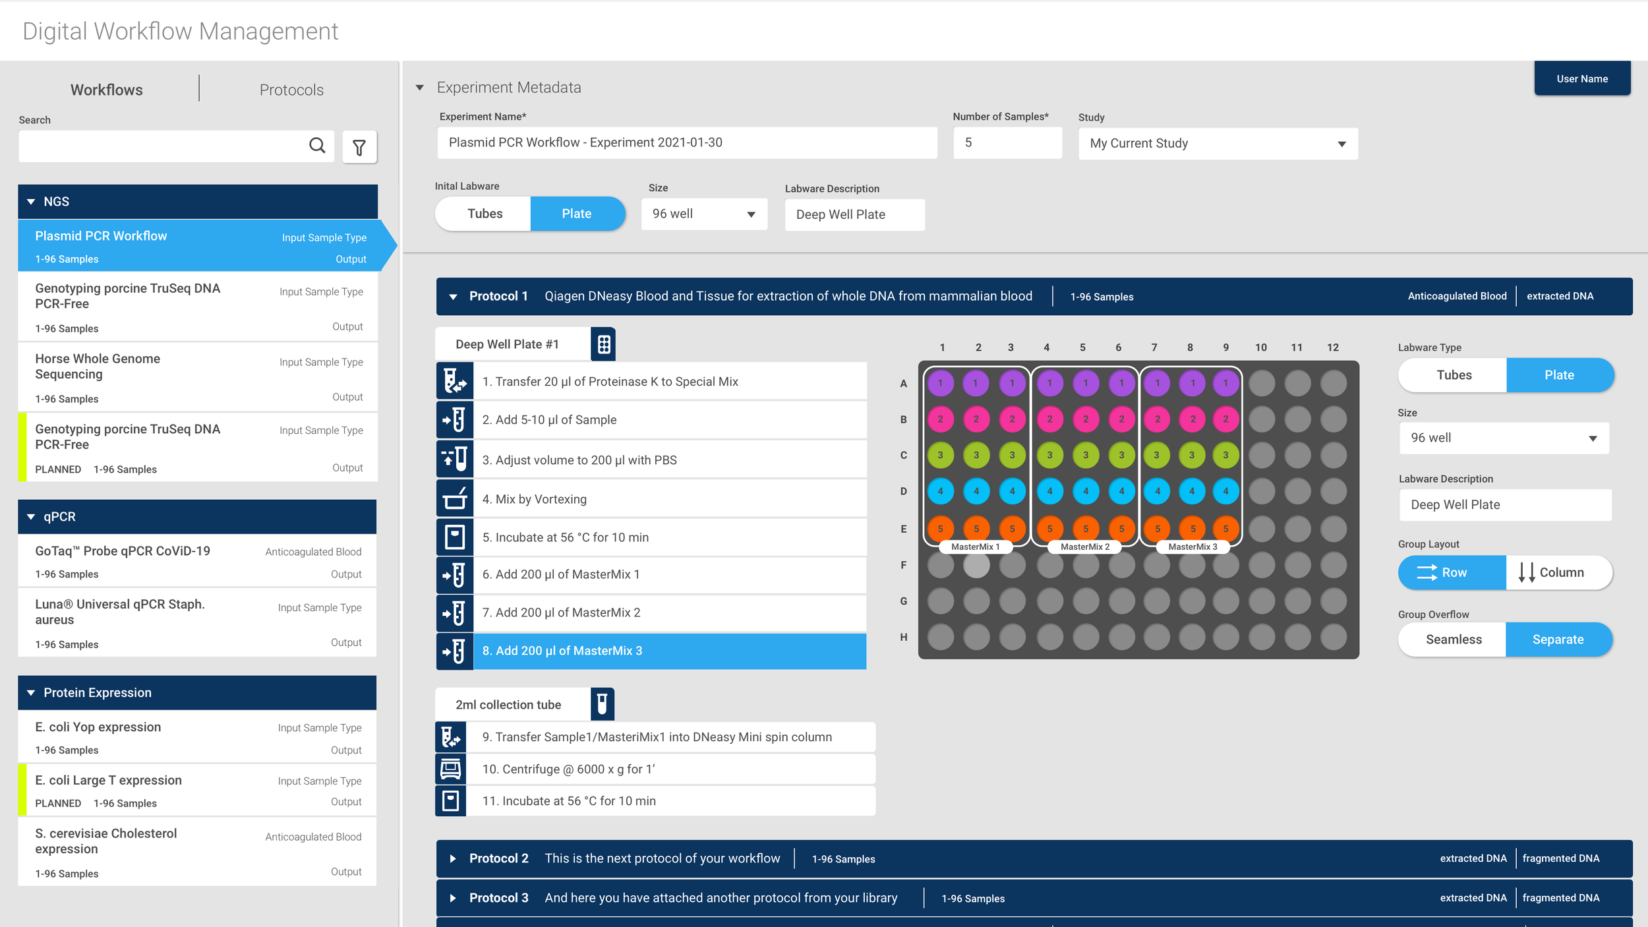Click the incubate icon for step 5

pos(454,537)
